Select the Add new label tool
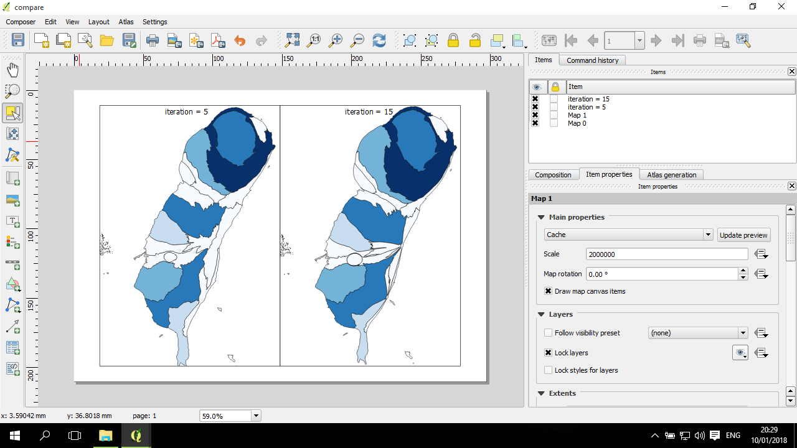797x448 pixels. point(12,221)
